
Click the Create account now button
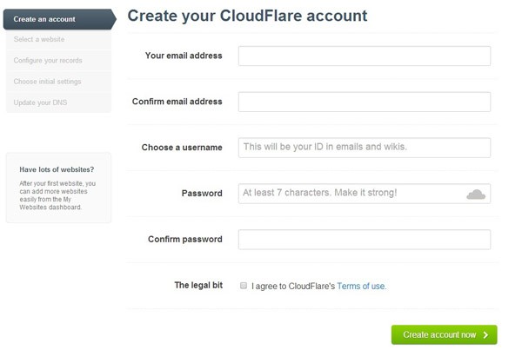[444, 334]
